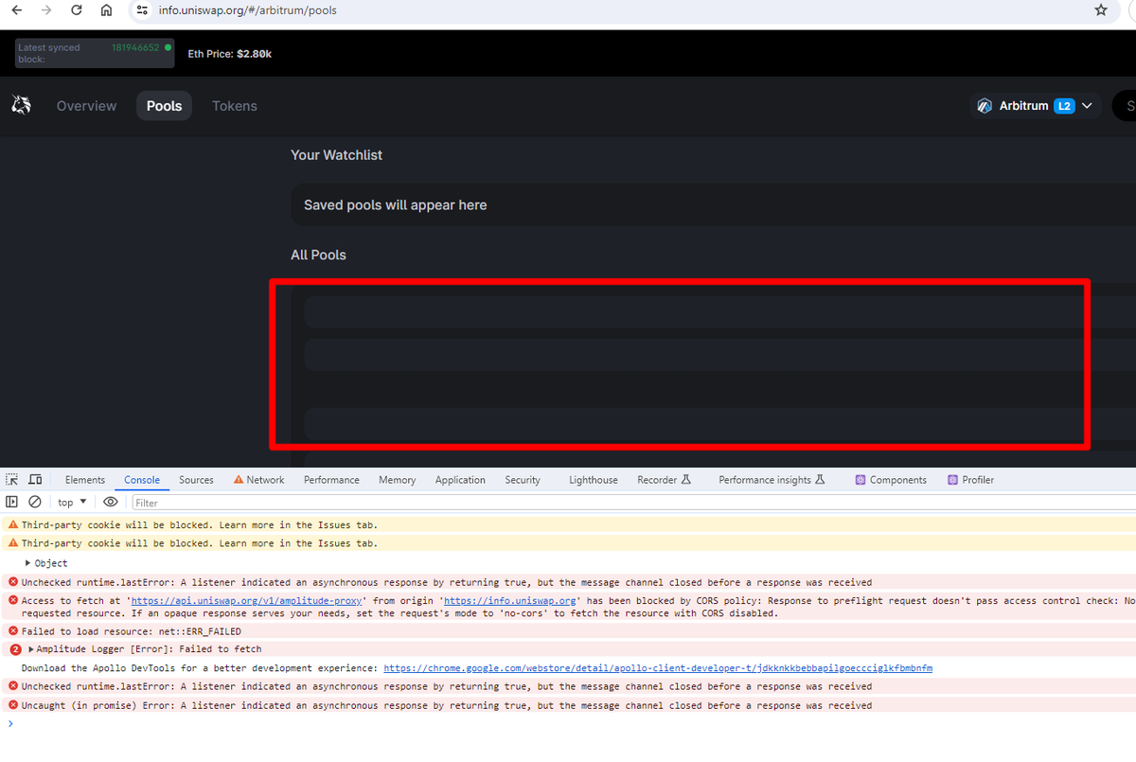The image size is (1136, 762).
Task: Select the Console tab
Action: tap(142, 480)
